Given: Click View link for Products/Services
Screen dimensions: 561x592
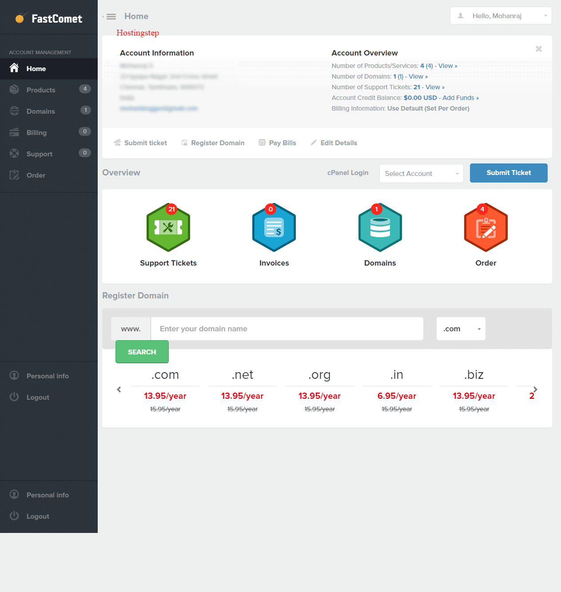Looking at the screenshot, I should [x=448, y=66].
